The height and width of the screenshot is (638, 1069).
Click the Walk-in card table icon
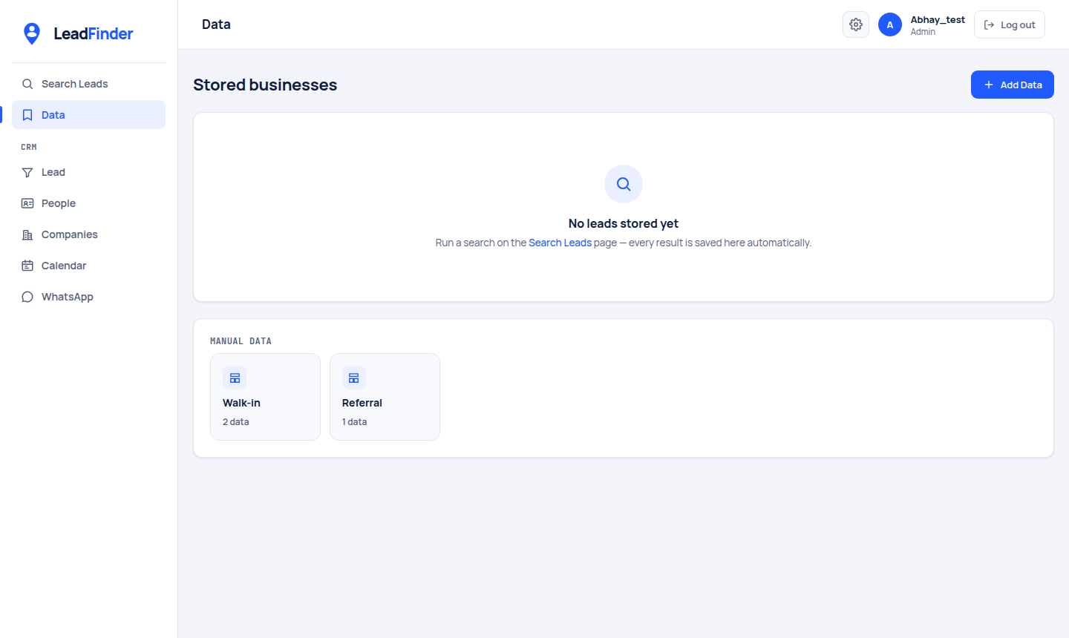[x=235, y=378]
